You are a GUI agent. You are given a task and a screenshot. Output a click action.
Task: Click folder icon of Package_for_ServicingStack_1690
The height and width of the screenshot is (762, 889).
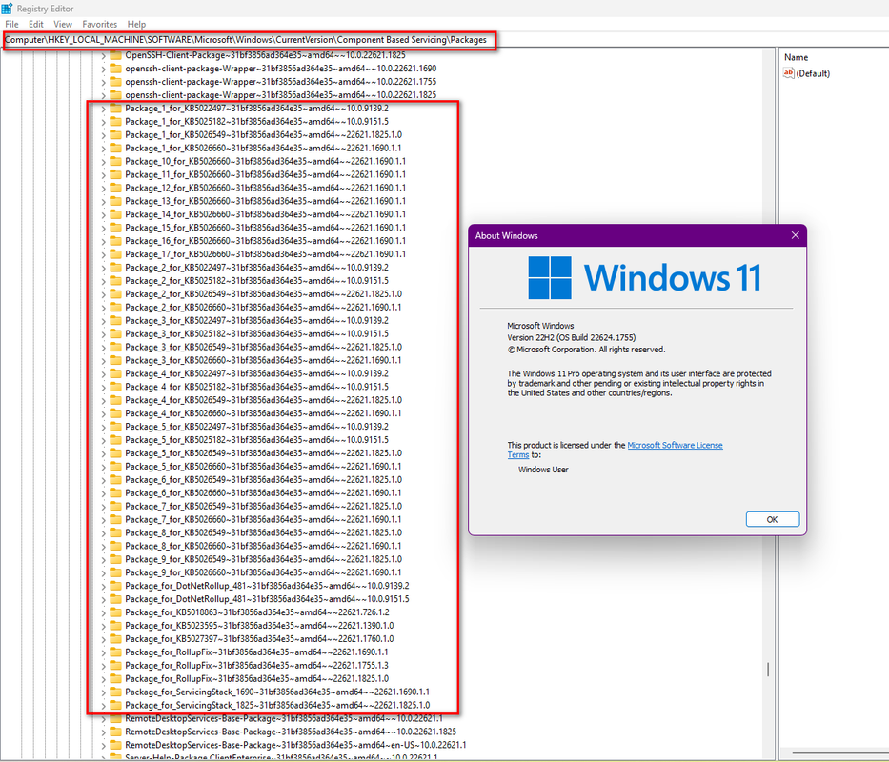pos(115,692)
